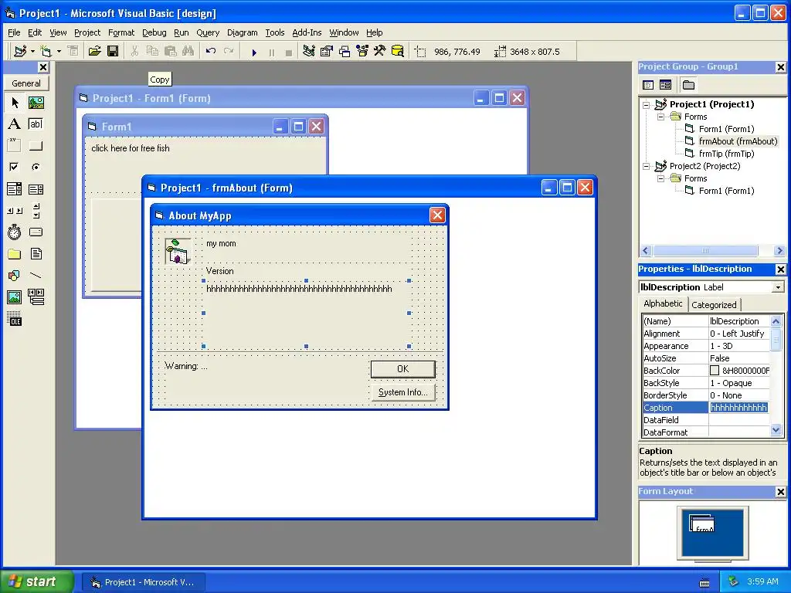Click the BackColor color swatch in Properties
The image size is (791, 593).
click(715, 371)
